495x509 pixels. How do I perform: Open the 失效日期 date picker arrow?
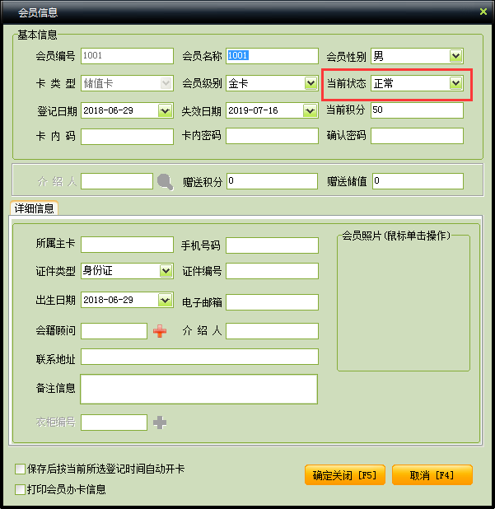pos(311,110)
